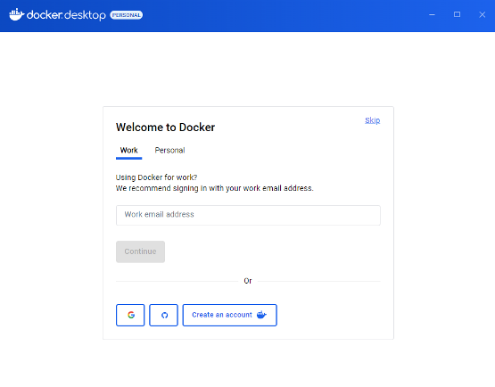The height and width of the screenshot is (387, 495).
Task: Click empty blue title bar area
Action: [x=285, y=15]
